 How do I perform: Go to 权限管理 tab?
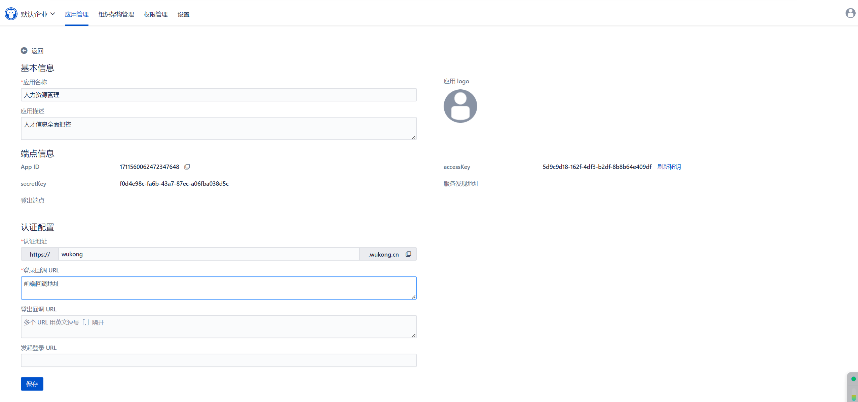[156, 14]
